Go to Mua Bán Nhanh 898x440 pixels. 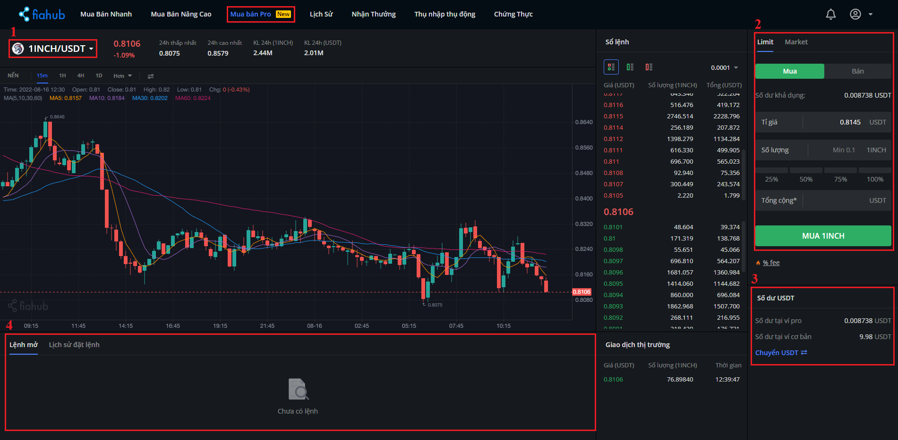tap(106, 14)
